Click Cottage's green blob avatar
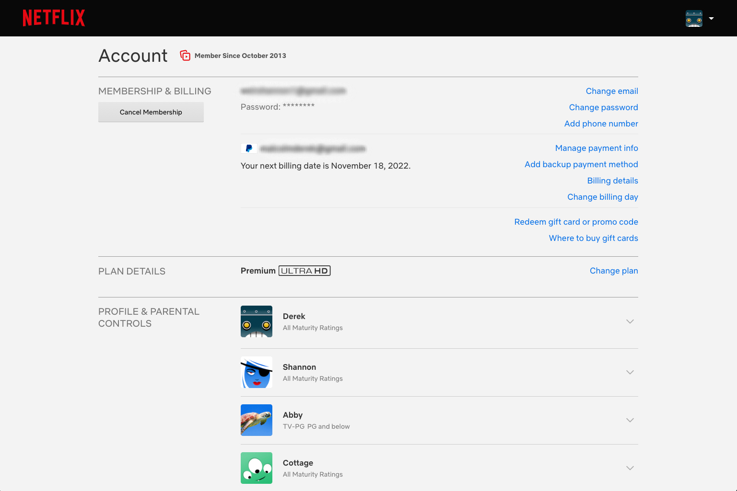This screenshot has width=737, height=491. click(257, 468)
